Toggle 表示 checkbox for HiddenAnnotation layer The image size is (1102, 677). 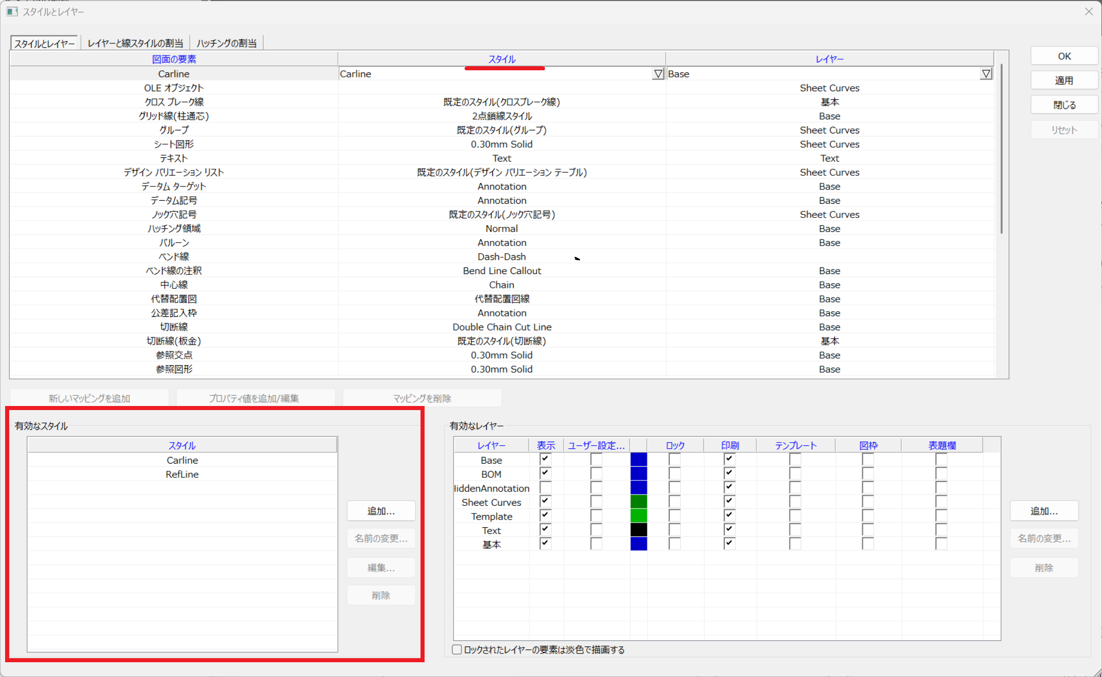[x=545, y=488]
